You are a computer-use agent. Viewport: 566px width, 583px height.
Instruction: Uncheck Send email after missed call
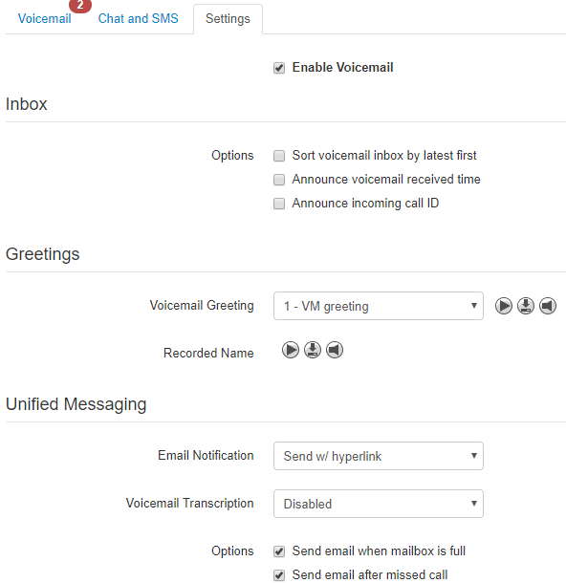coord(279,575)
